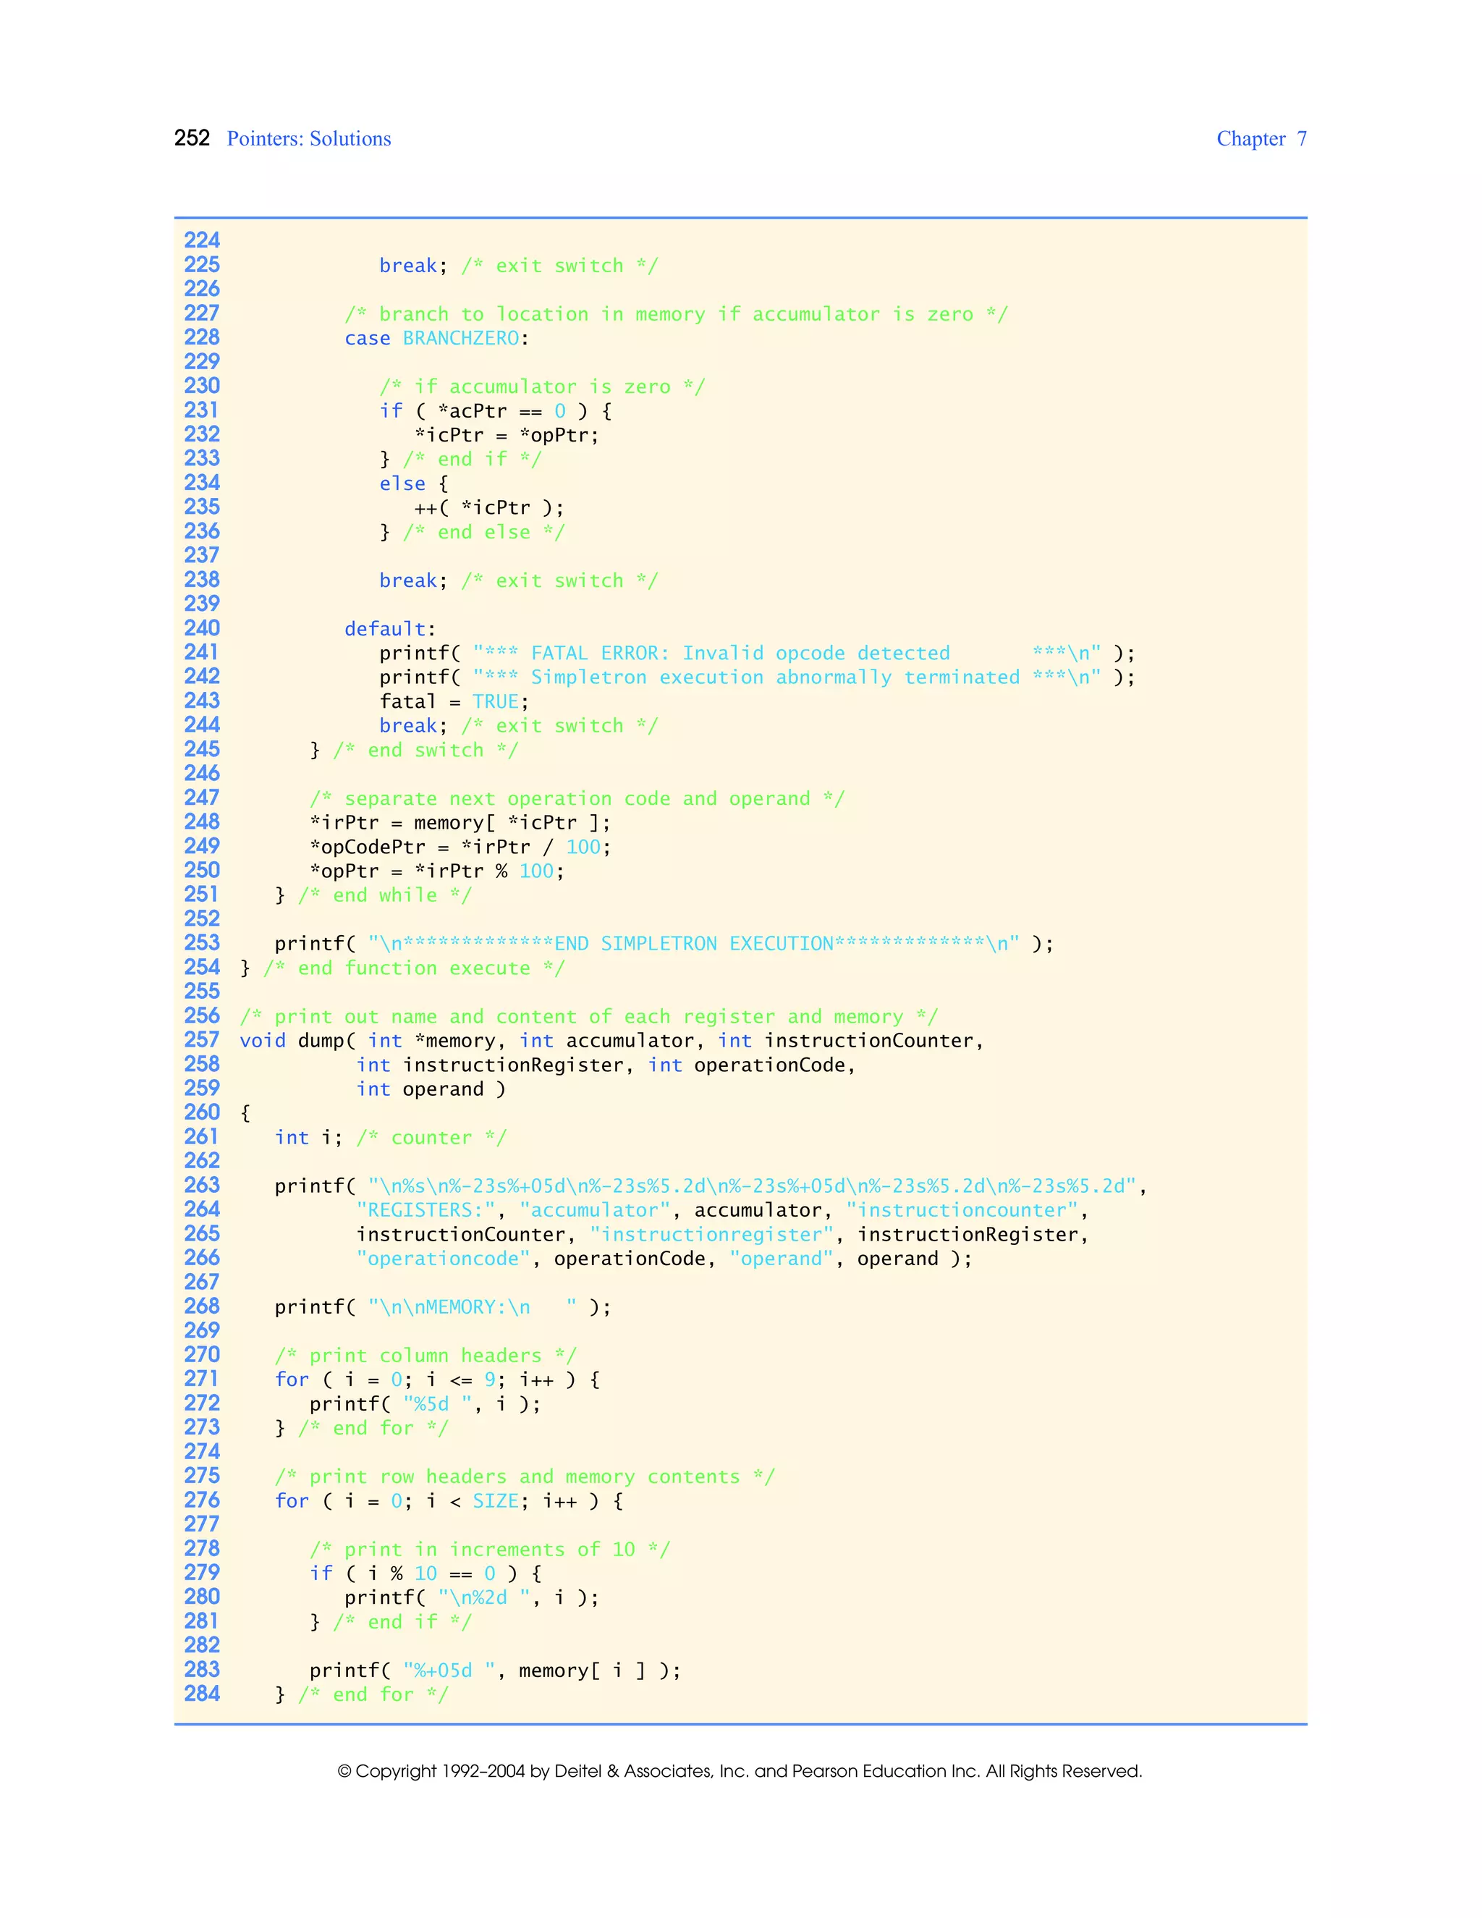1482x1918 pixels.
Task: Click line number 224
Action: click(201, 240)
